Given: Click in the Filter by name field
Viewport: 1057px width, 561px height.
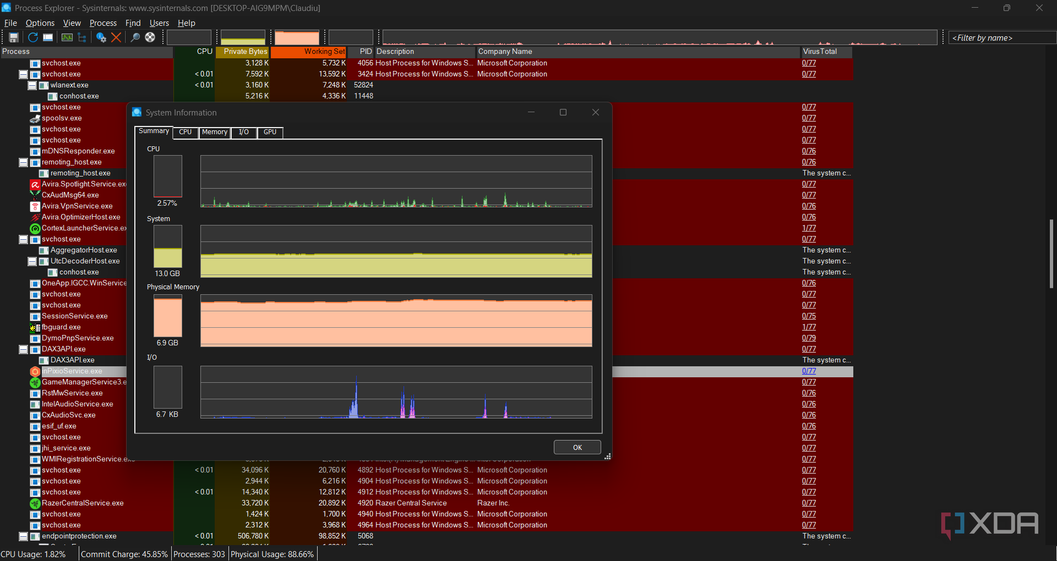Looking at the screenshot, I should (1002, 37).
